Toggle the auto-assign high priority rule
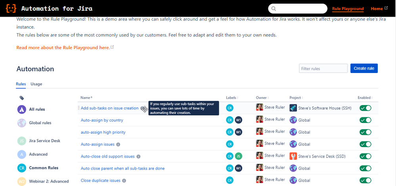This screenshot has height=186, width=396. pos(365,132)
